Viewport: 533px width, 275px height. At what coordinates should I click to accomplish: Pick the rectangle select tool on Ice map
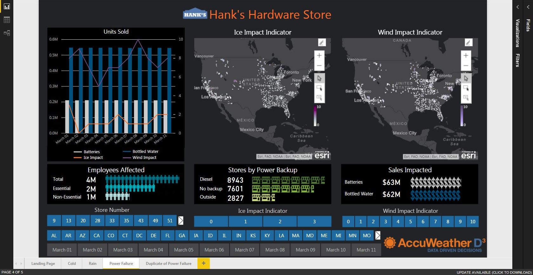pyautogui.click(x=319, y=88)
